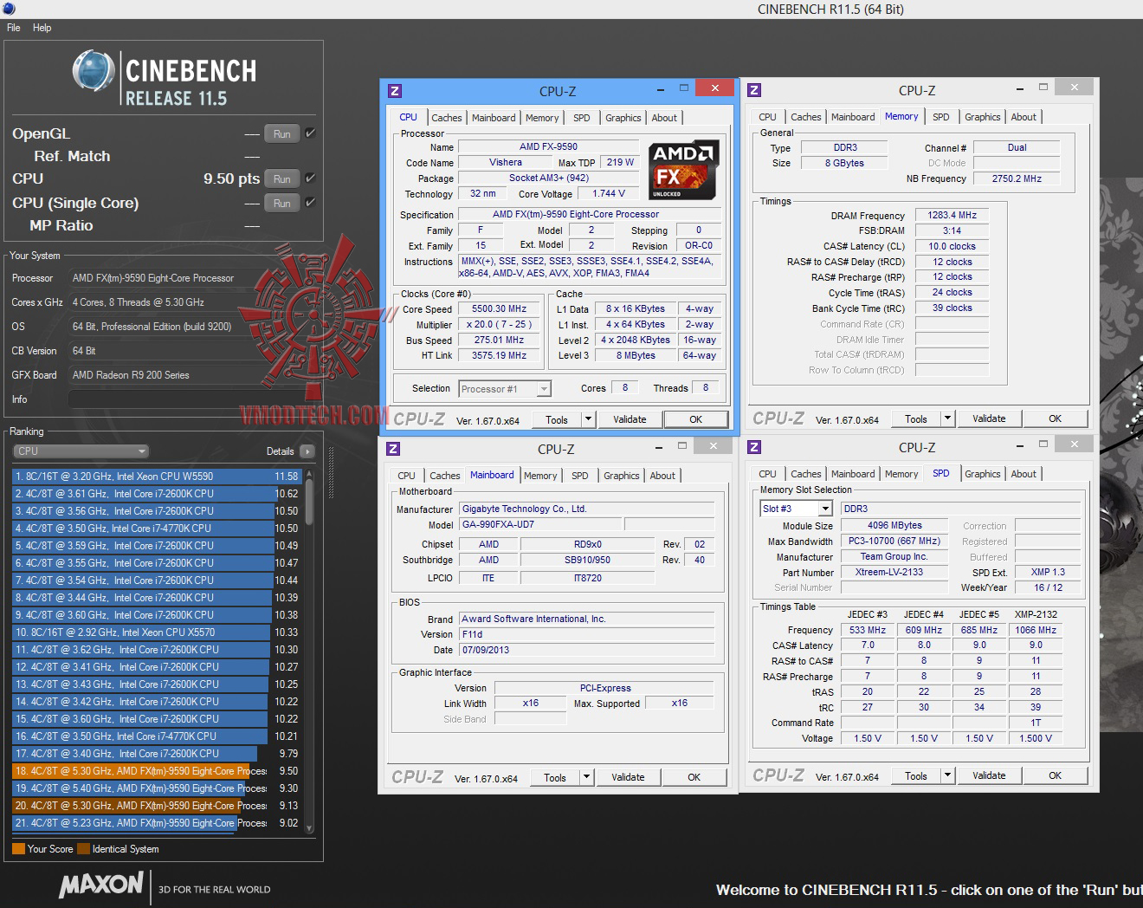
Task: Click the MAXON logo at the bottom
Action: 101,885
